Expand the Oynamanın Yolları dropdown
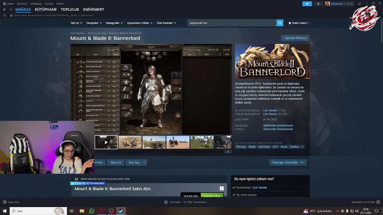The height and width of the screenshot is (215, 383). point(140,23)
